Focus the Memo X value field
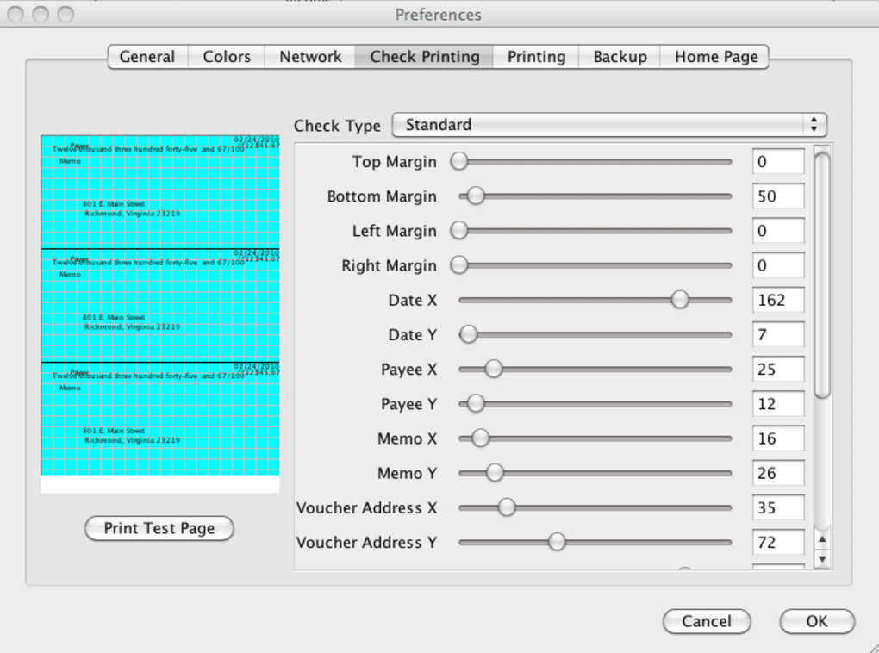Viewport: 879px width, 653px height. click(778, 438)
